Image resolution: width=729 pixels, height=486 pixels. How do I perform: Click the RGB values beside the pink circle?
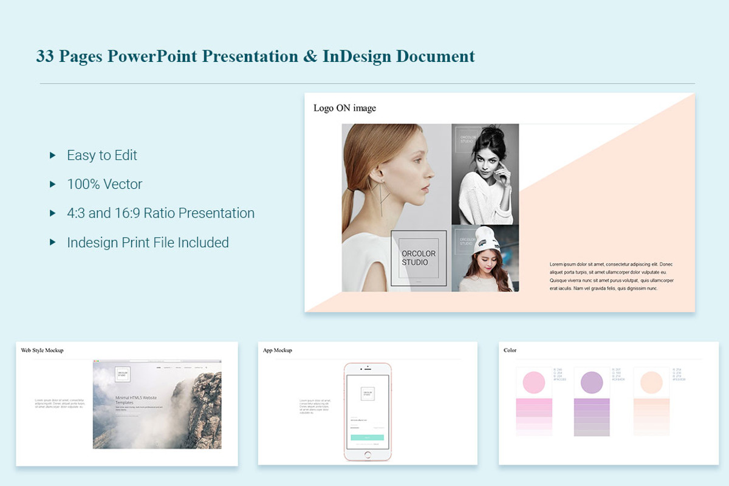(x=560, y=374)
